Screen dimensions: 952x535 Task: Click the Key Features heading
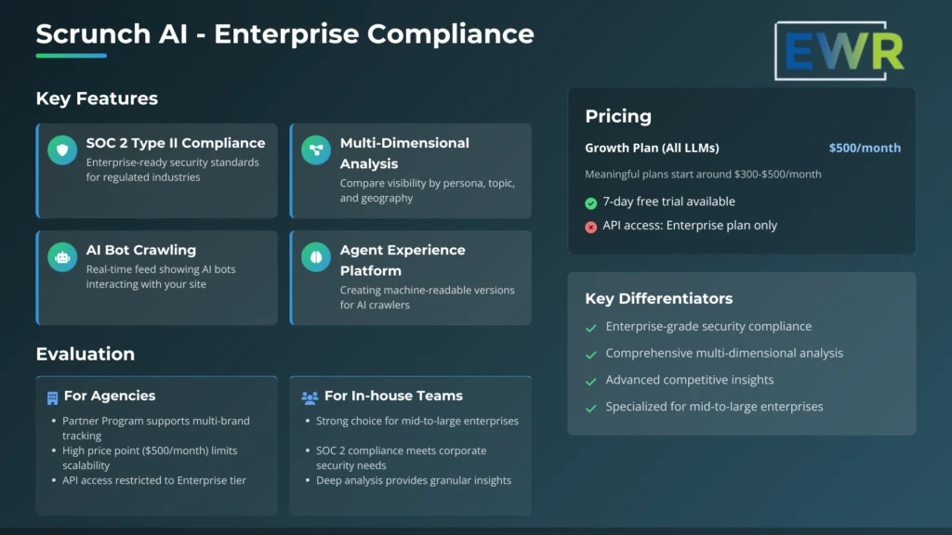click(x=97, y=98)
